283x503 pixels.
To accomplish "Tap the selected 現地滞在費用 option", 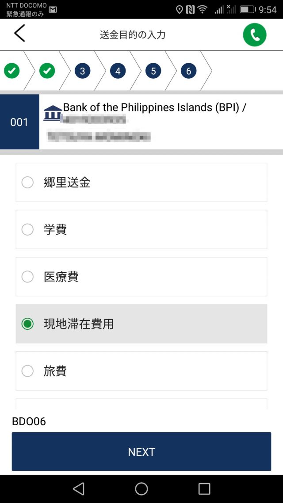I will pyautogui.click(x=27, y=324).
